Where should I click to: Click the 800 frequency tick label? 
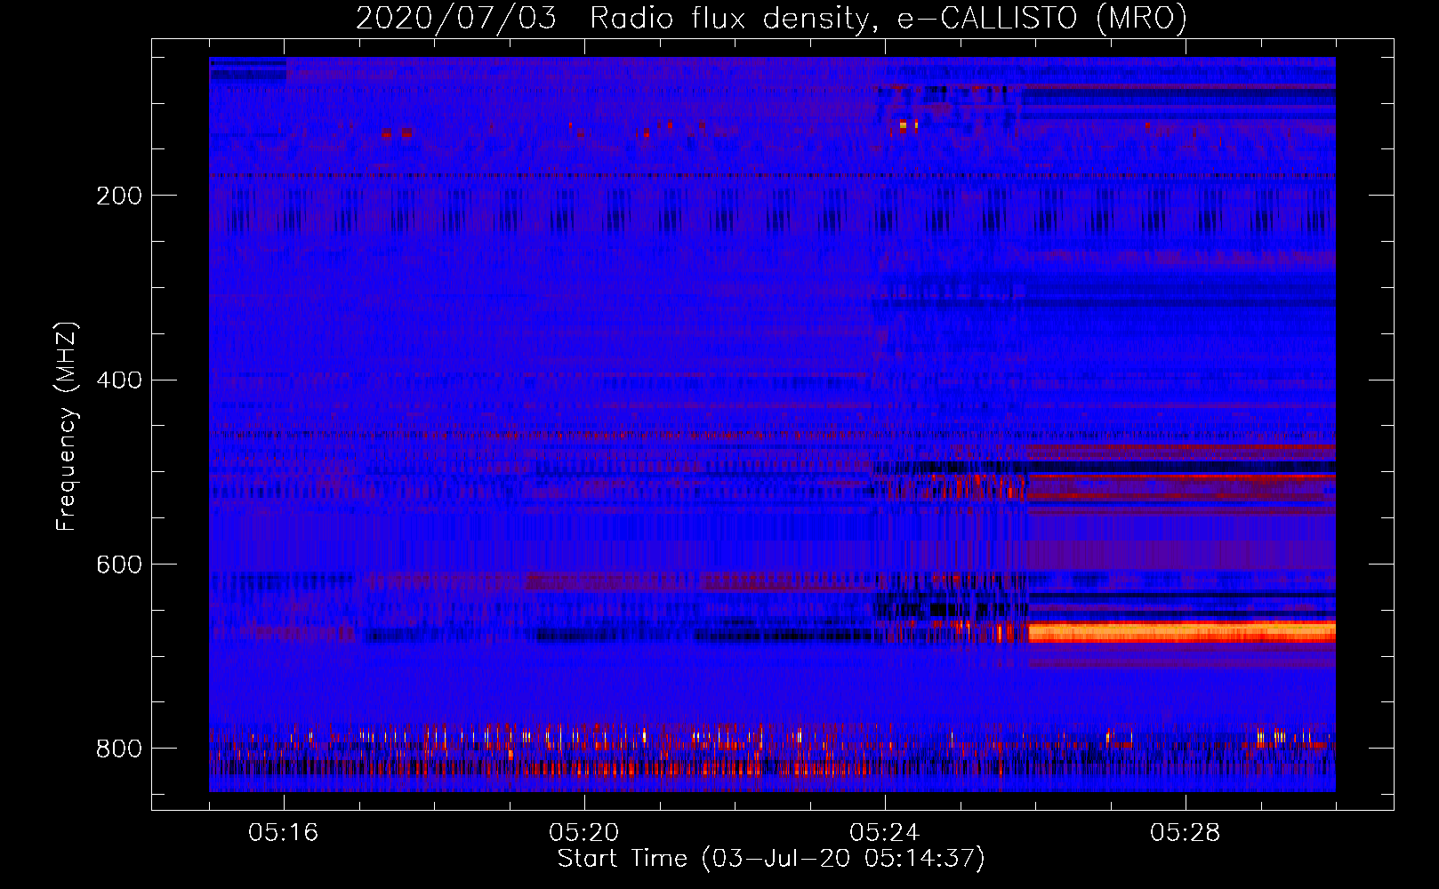[x=119, y=749]
